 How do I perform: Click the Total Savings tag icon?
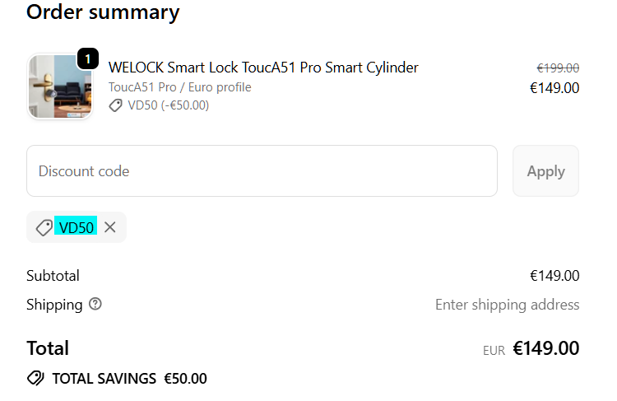tap(35, 379)
